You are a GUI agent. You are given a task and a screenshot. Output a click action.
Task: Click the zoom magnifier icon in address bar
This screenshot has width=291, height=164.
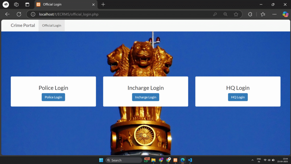tap(225, 14)
